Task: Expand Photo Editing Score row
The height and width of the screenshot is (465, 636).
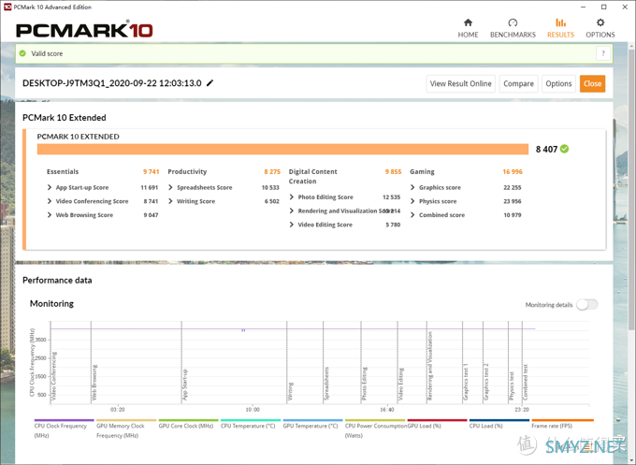Action: coord(291,196)
